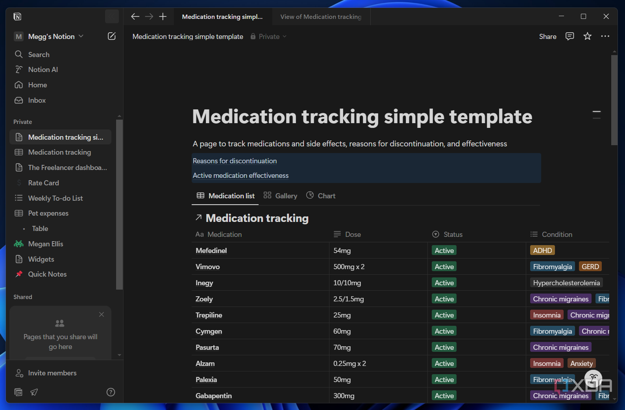The width and height of the screenshot is (625, 410).
Task: Open the calendar icon in sidebar footer
Action: point(18,392)
